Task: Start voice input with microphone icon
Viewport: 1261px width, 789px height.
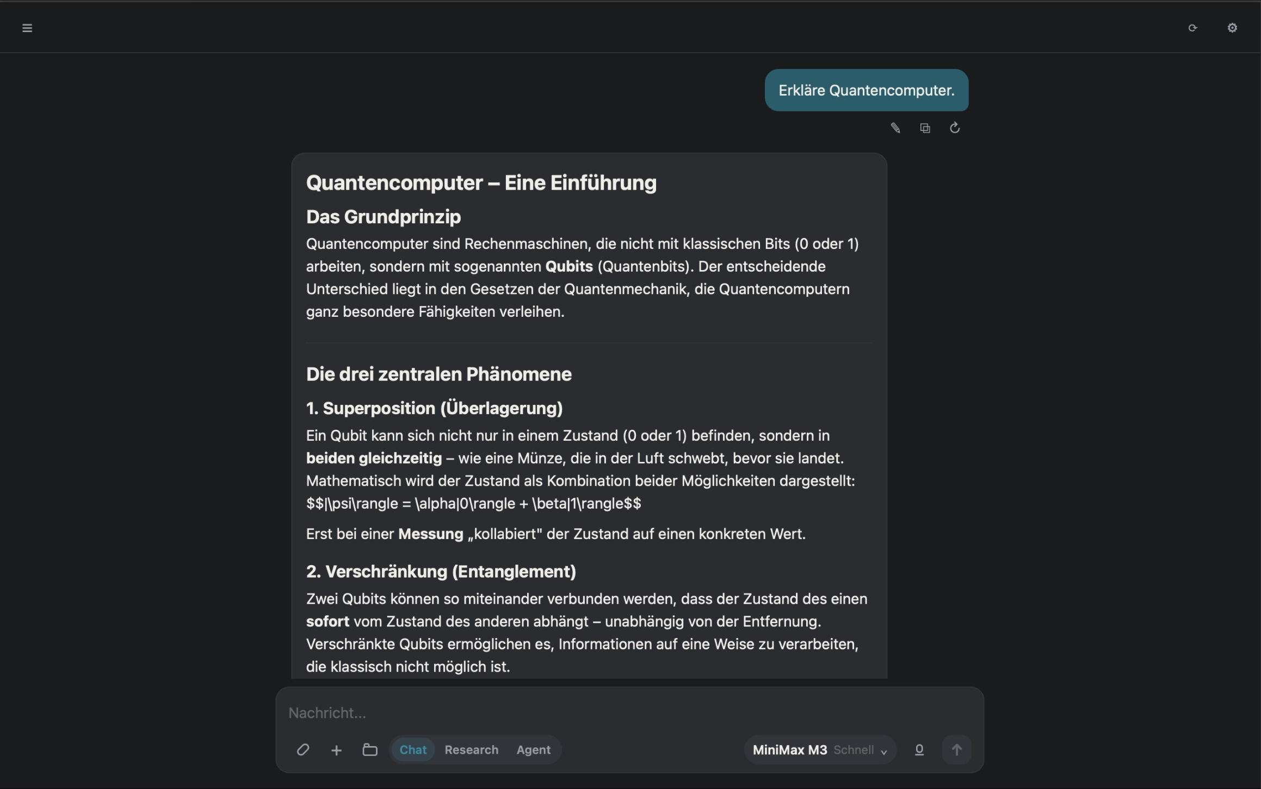Action: pyautogui.click(x=919, y=750)
